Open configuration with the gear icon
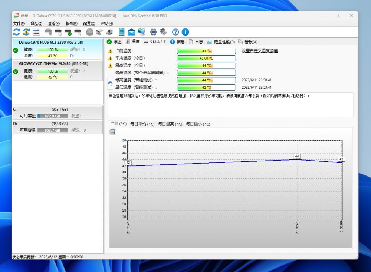Screen dimensions: 371x272 [153, 32]
